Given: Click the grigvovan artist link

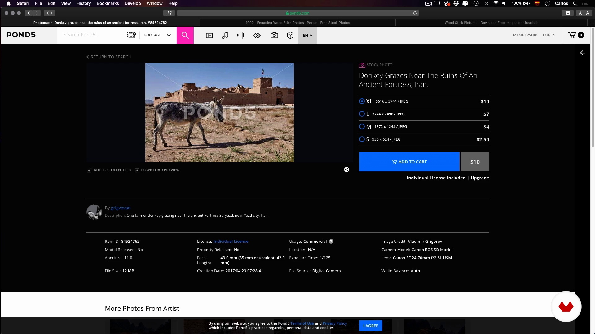Looking at the screenshot, I should pos(121,208).
